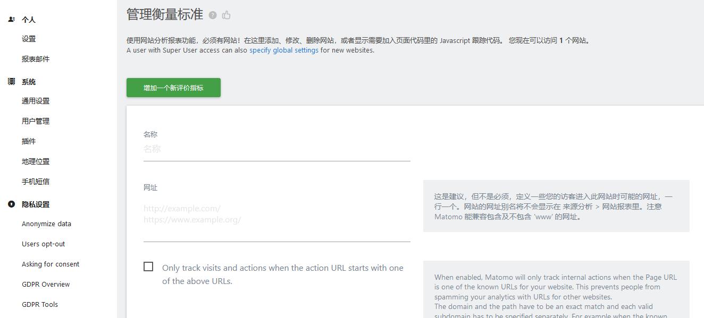
Task: Open the GDPR Tools page
Action: [x=40, y=304]
